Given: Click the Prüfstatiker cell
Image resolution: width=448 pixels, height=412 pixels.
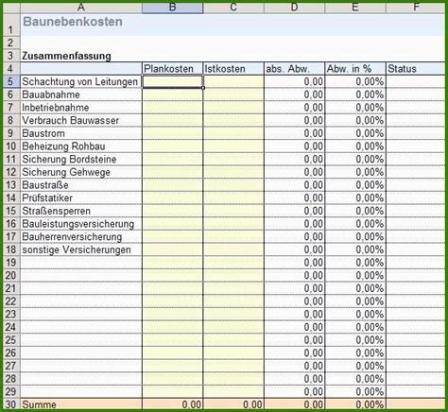Looking at the screenshot, I should [81, 197].
